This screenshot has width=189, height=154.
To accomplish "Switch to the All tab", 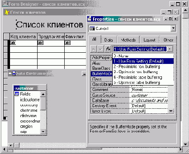I will click(94, 39).
